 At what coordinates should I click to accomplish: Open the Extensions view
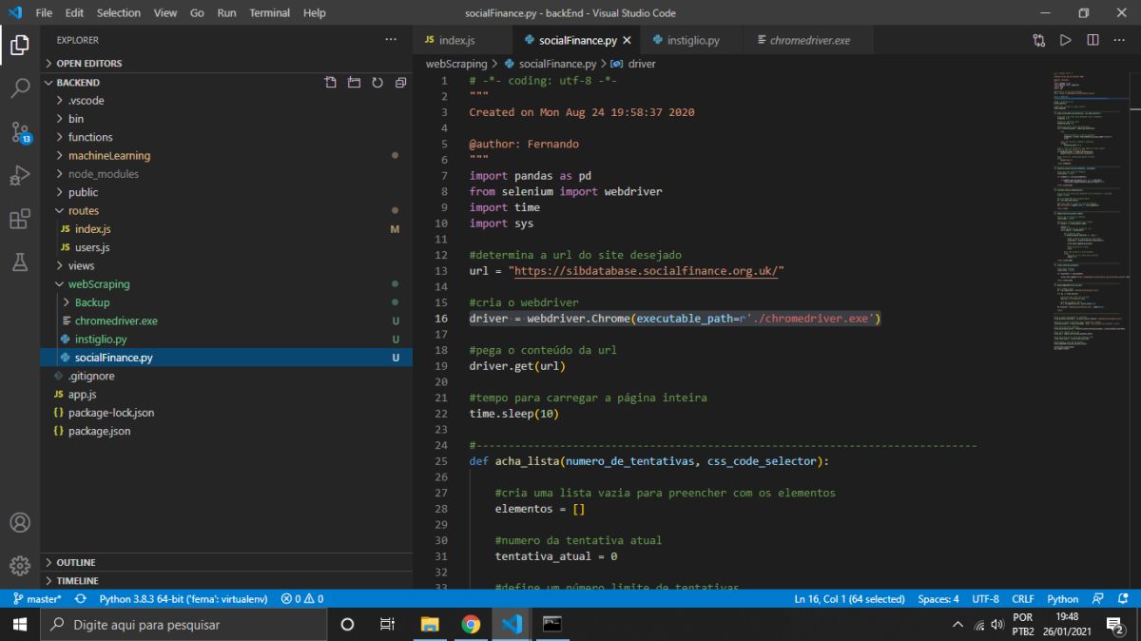pos(20,220)
